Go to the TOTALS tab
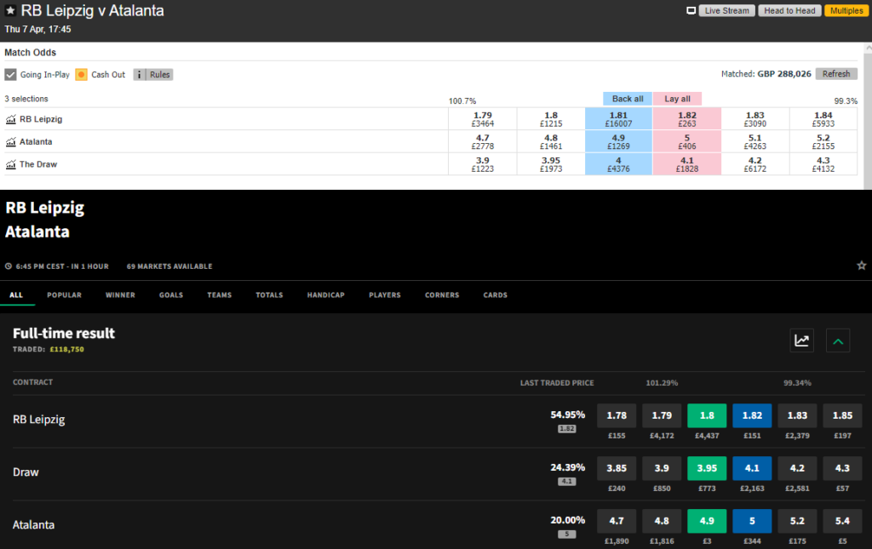The image size is (872, 549). tap(269, 295)
